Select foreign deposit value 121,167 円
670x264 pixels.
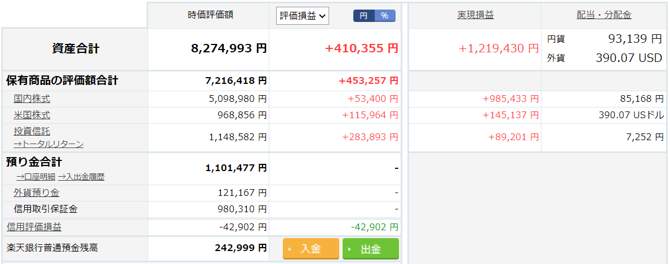[x=242, y=193]
